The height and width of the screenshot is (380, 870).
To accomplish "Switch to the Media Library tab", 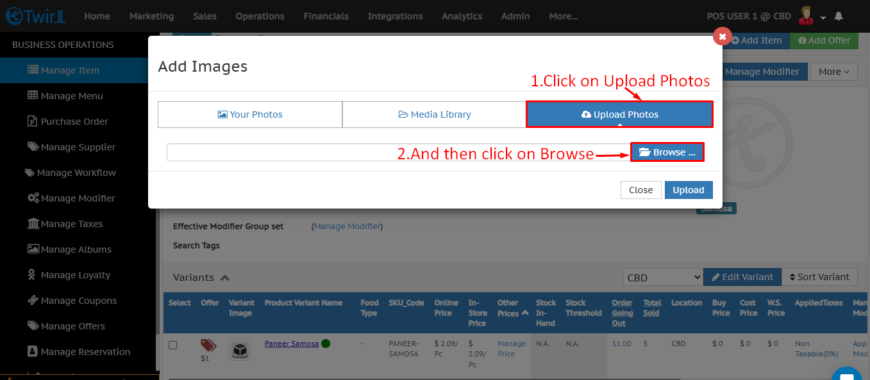I will [x=434, y=115].
